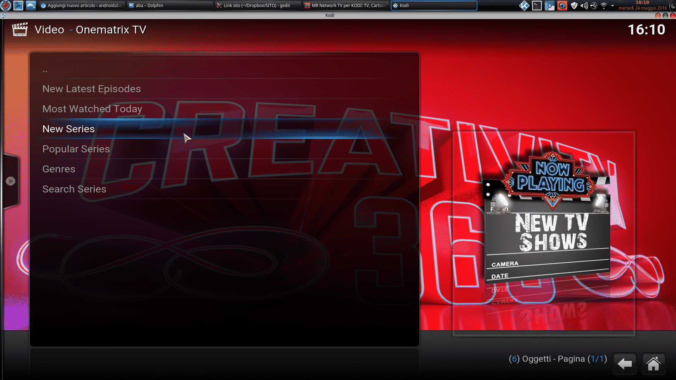Click the Kodi tray launcher icon
The image size is (676, 380).
[x=524, y=5]
